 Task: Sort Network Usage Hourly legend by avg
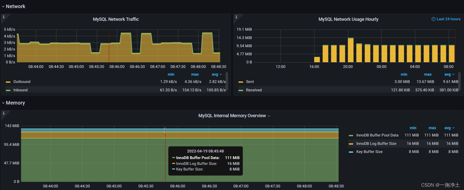tap(449, 74)
